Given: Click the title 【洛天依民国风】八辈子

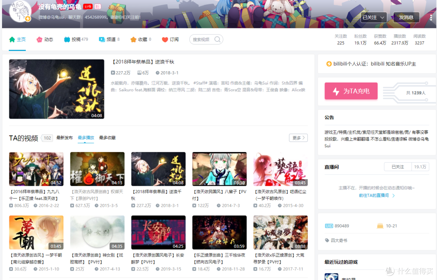Looking at the screenshot, I should point(219,195).
